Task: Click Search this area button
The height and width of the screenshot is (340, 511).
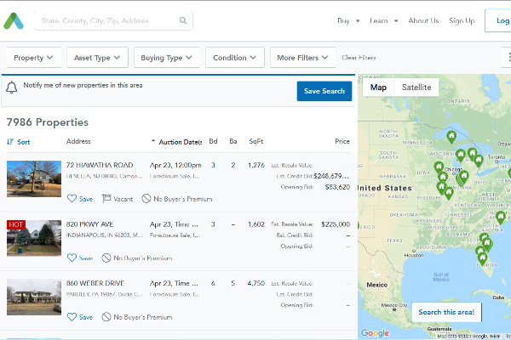Action: pos(446,312)
